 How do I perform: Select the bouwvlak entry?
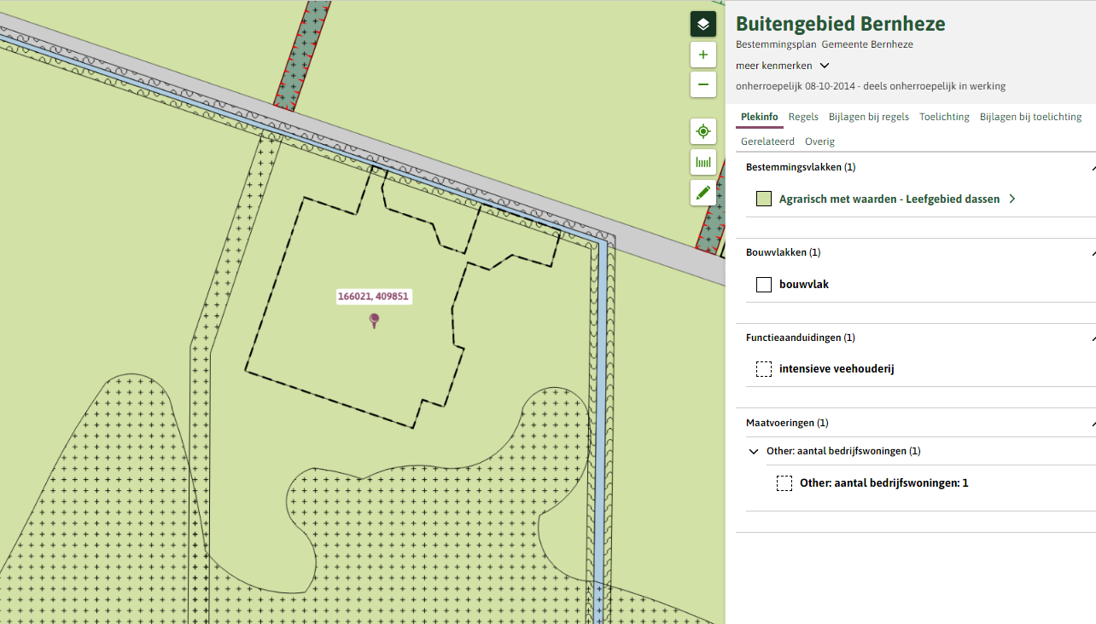pos(804,285)
